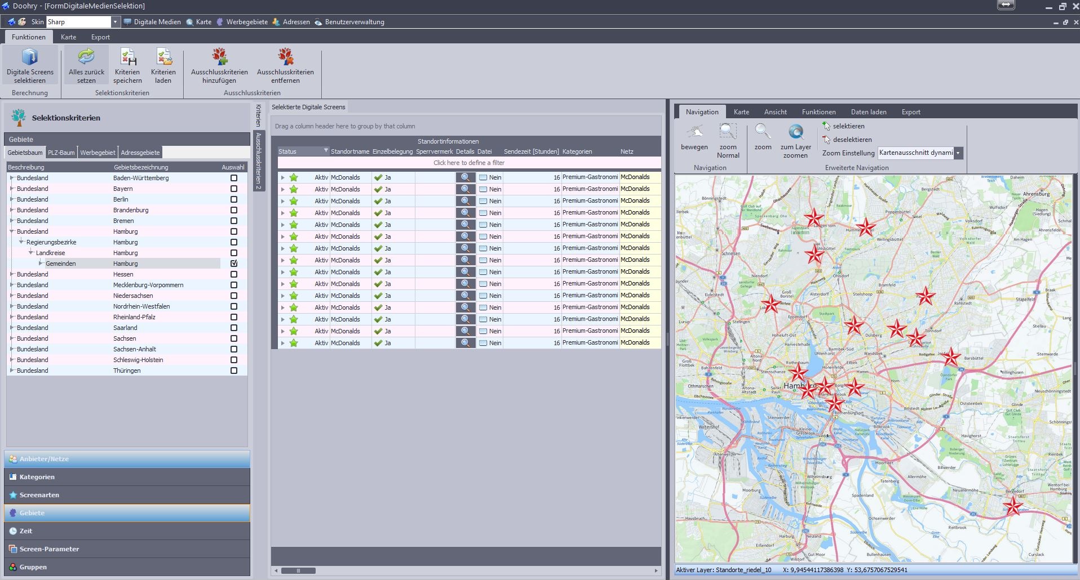
Task: Open the Anbieter/Netze panel
Action: [x=127, y=459]
